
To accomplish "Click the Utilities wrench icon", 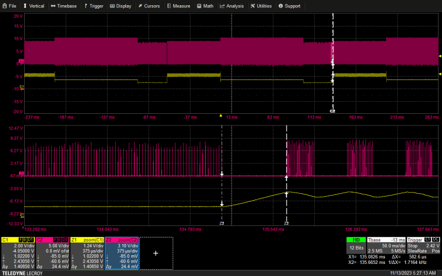I will point(253,6).
